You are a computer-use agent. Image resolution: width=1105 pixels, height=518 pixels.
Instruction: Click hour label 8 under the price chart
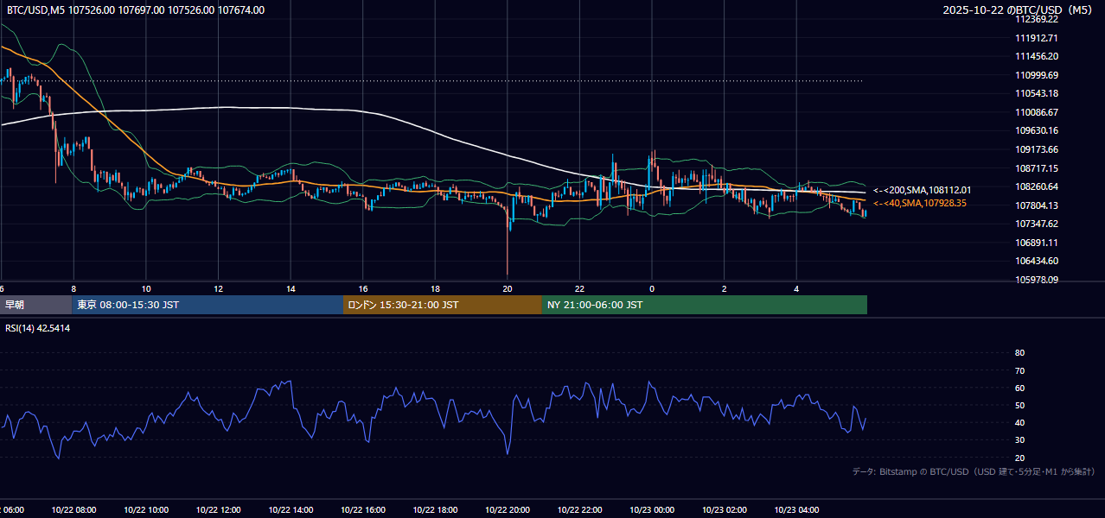pyautogui.click(x=73, y=288)
